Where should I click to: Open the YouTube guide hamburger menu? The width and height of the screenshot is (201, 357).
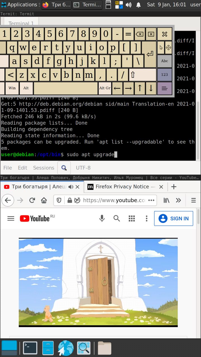(11, 218)
